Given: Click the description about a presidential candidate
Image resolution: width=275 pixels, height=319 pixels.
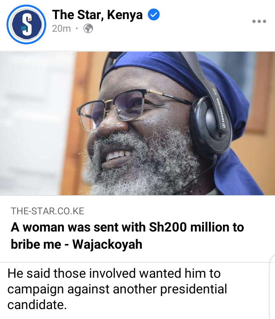Looking at the screenshot, I should coord(117,289).
